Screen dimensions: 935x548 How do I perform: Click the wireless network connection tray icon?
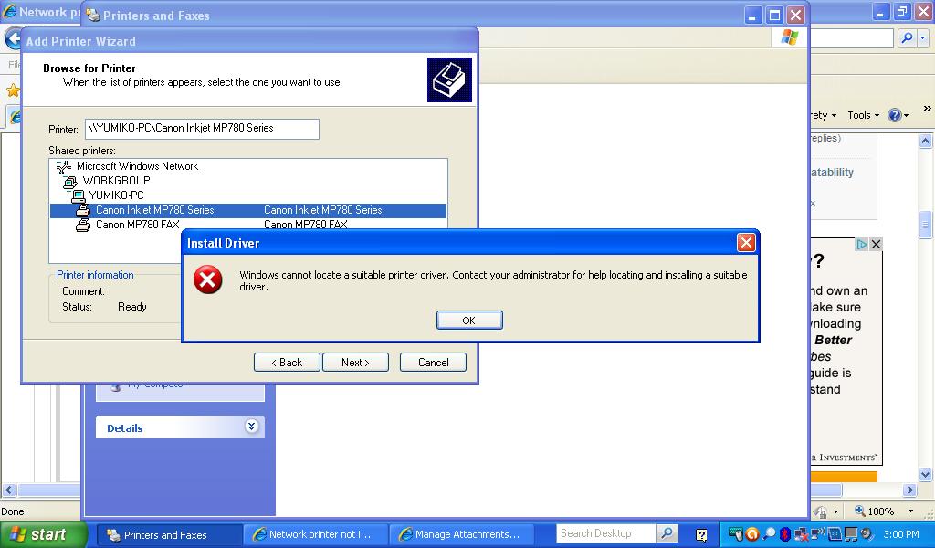tap(818, 533)
